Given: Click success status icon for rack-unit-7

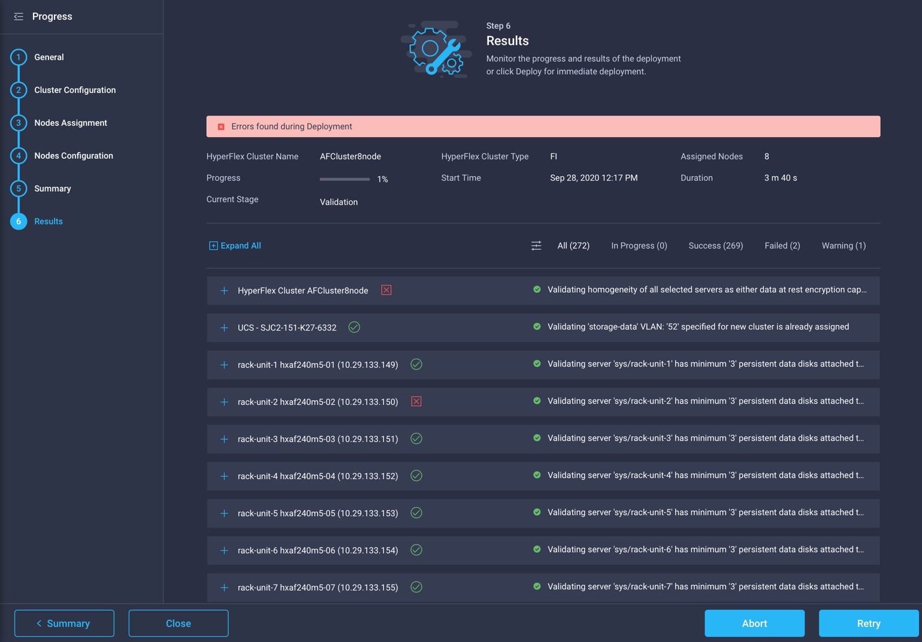Looking at the screenshot, I should (416, 587).
